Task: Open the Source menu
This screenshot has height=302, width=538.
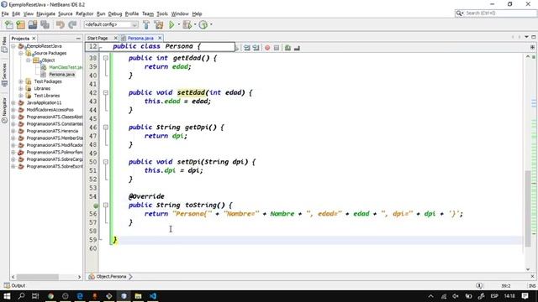Action: point(66,13)
